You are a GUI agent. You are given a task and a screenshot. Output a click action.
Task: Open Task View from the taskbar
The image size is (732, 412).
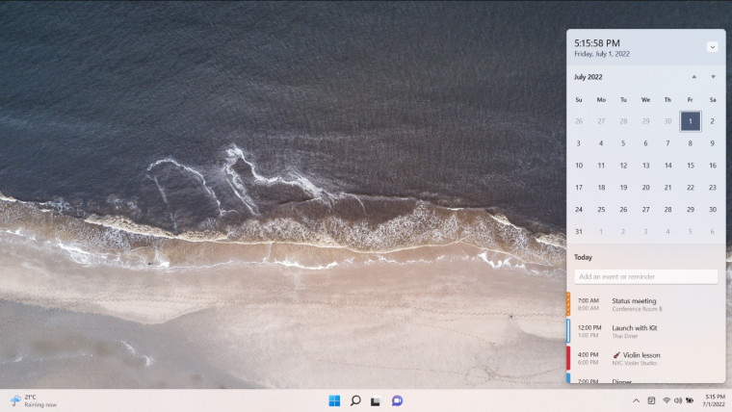(x=376, y=400)
